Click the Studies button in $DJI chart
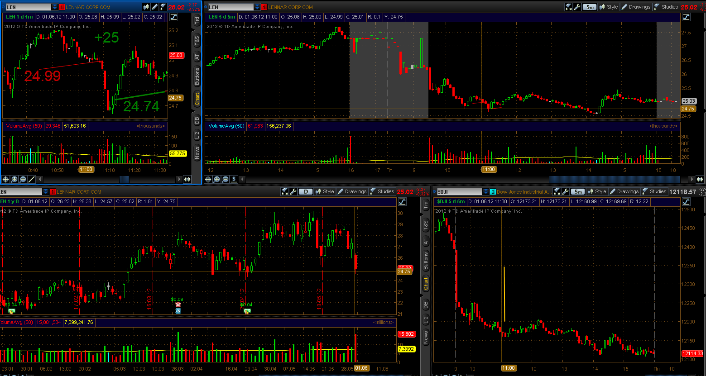The height and width of the screenshot is (376, 706). [x=654, y=191]
